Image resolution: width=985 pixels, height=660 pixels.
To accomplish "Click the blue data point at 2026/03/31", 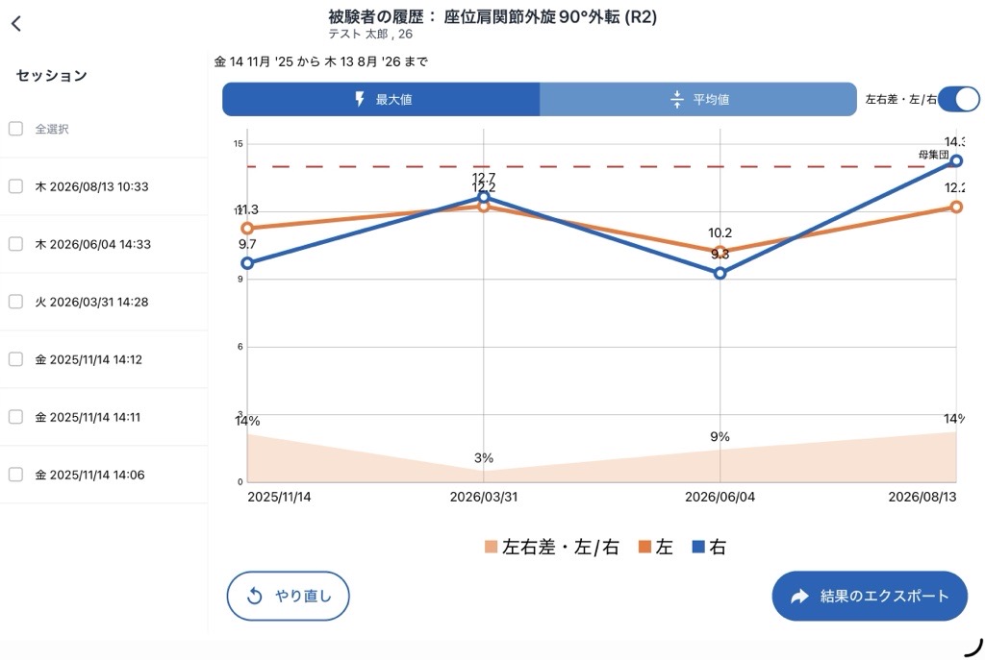I will tap(484, 197).
